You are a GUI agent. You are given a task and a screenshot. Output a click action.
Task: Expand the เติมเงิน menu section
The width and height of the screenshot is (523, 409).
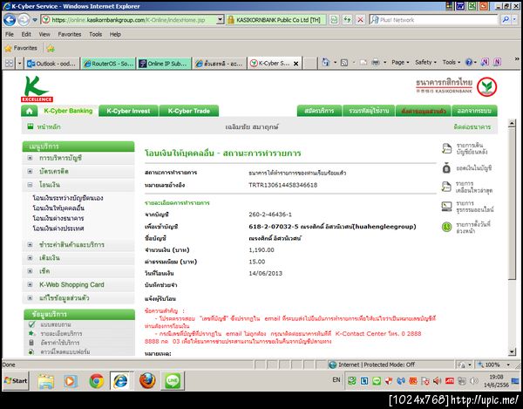30,258
